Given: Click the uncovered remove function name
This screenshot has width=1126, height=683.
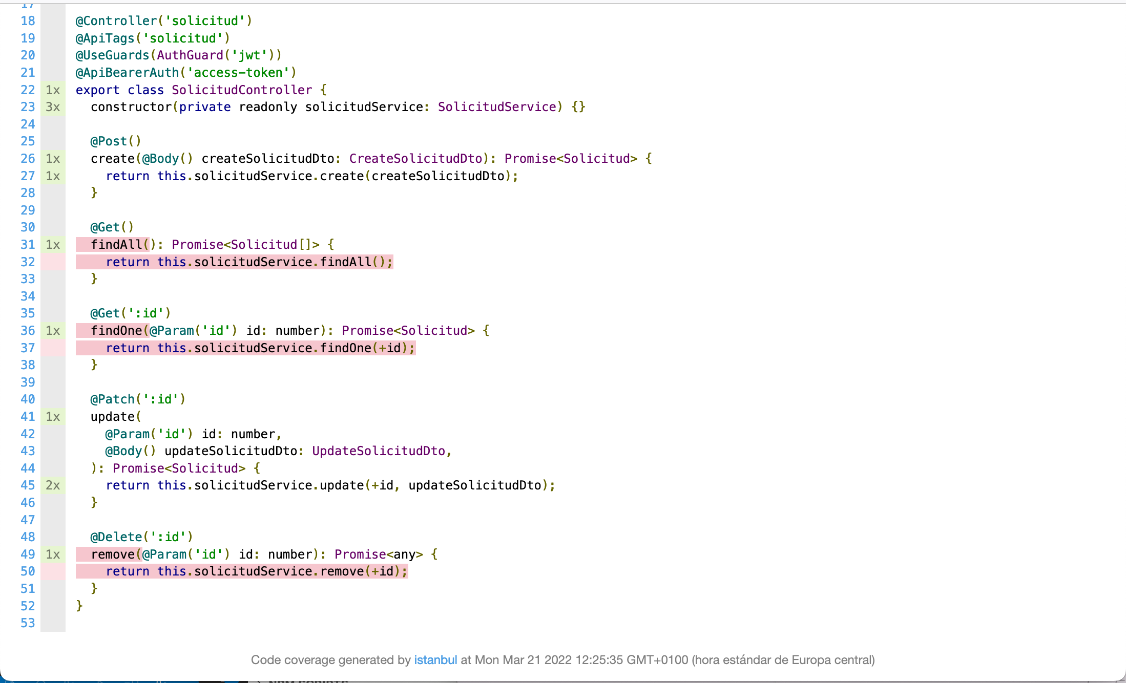Looking at the screenshot, I should point(113,554).
